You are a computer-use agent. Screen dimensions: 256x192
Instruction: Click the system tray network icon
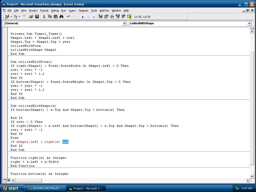tap(237, 188)
